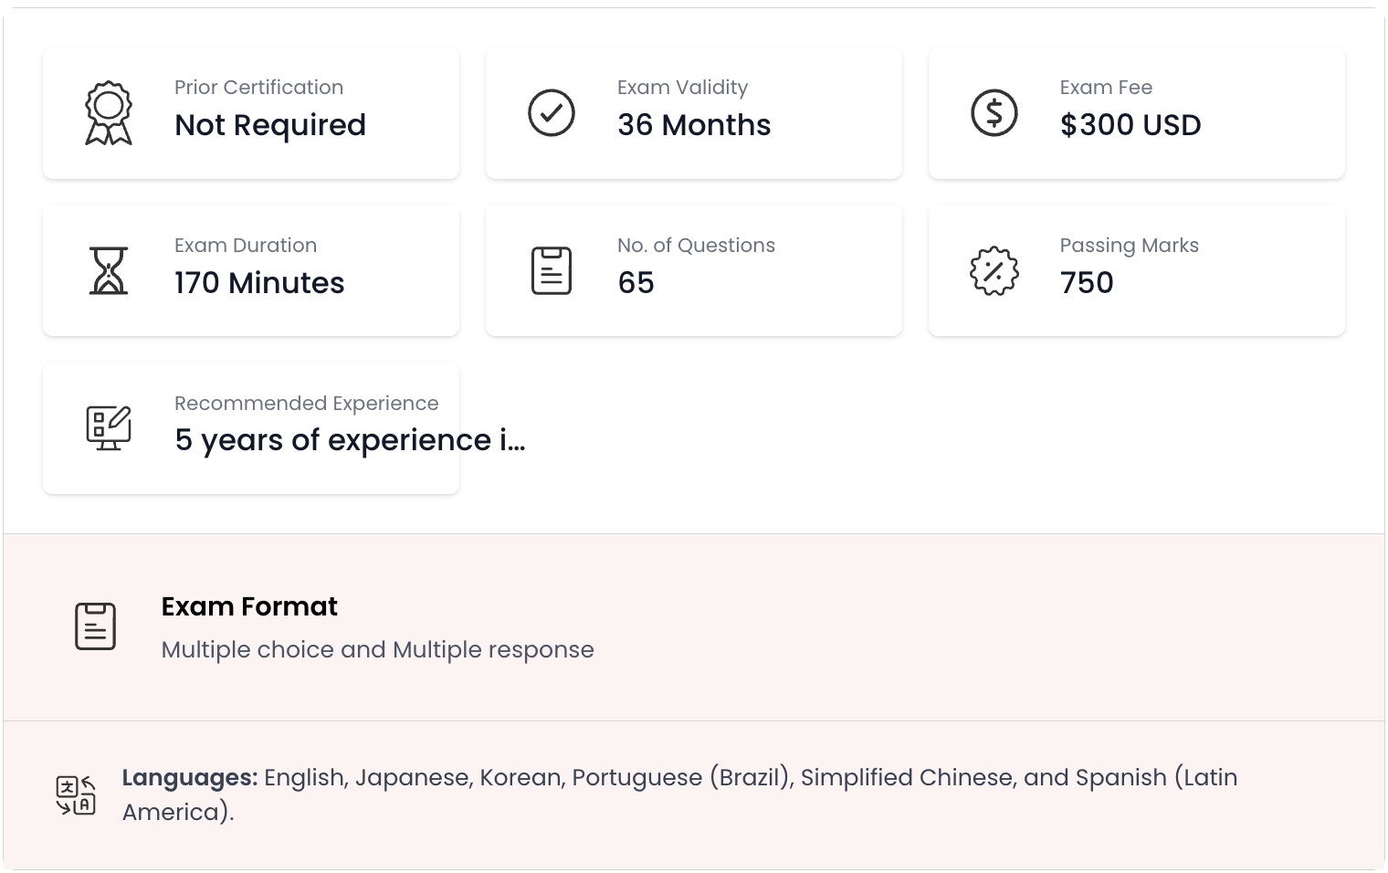Expand truncated '5 years of experience i...' text

tap(350, 440)
